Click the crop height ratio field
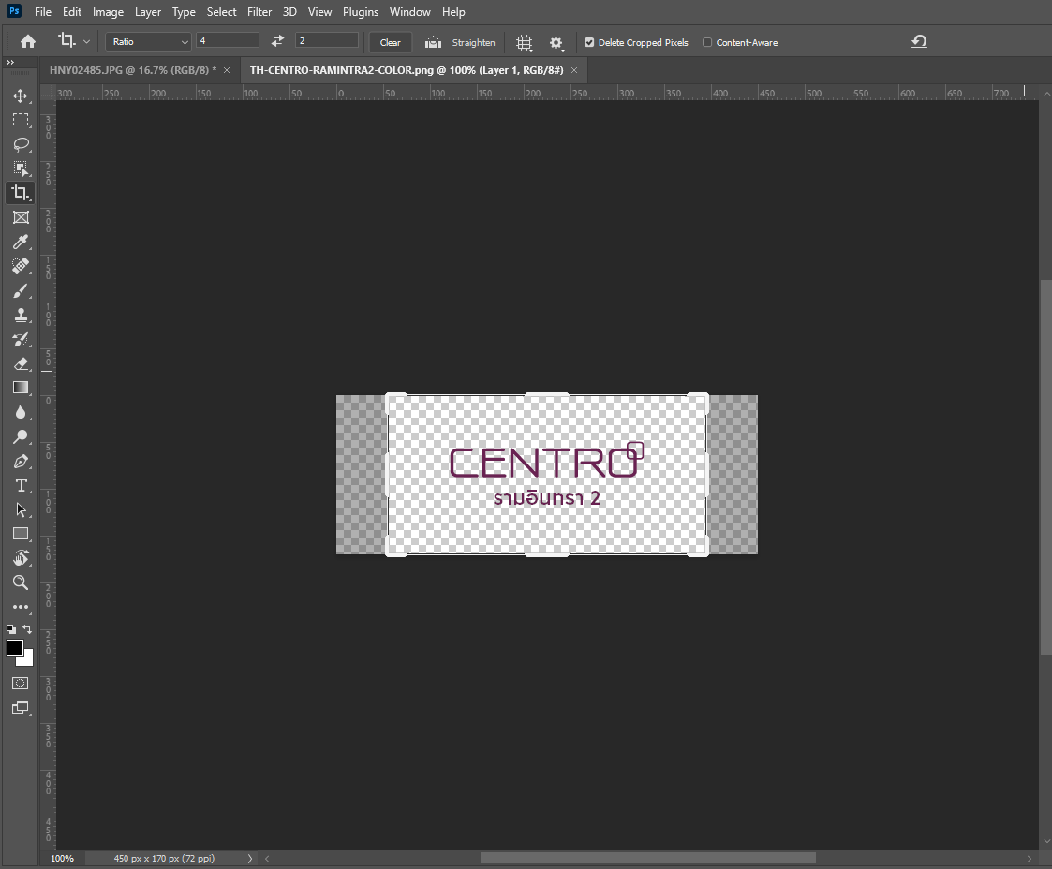The height and width of the screenshot is (869, 1052). pos(327,41)
